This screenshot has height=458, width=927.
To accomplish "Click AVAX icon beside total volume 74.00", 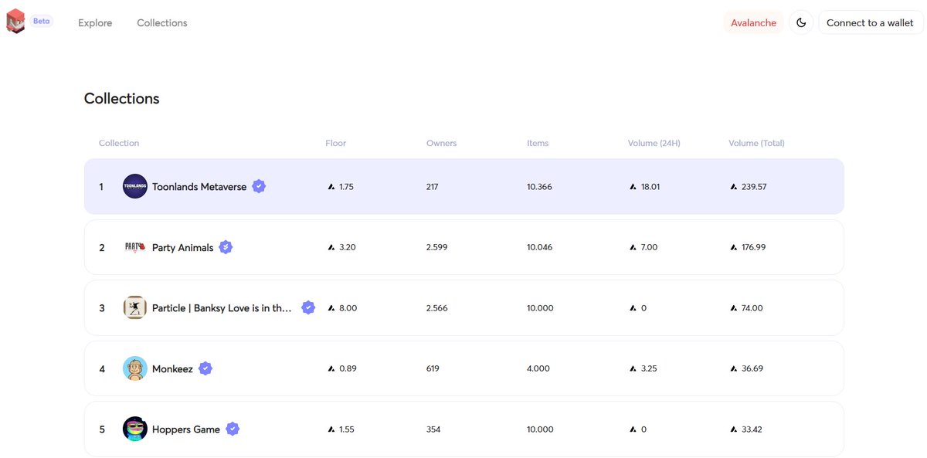I will [734, 308].
